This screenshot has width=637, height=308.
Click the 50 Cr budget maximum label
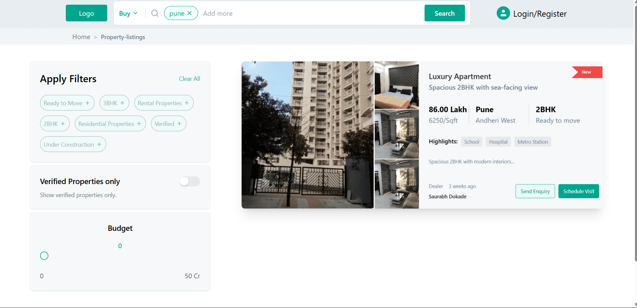point(192,276)
